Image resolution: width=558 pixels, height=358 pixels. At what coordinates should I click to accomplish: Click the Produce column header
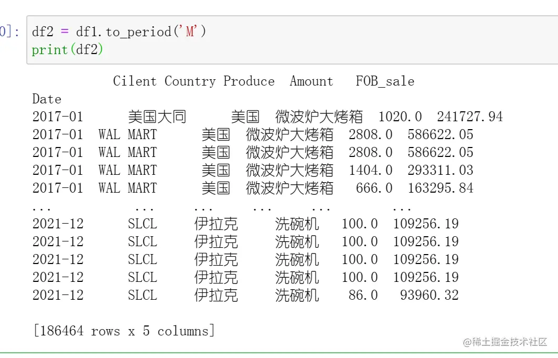click(x=249, y=81)
